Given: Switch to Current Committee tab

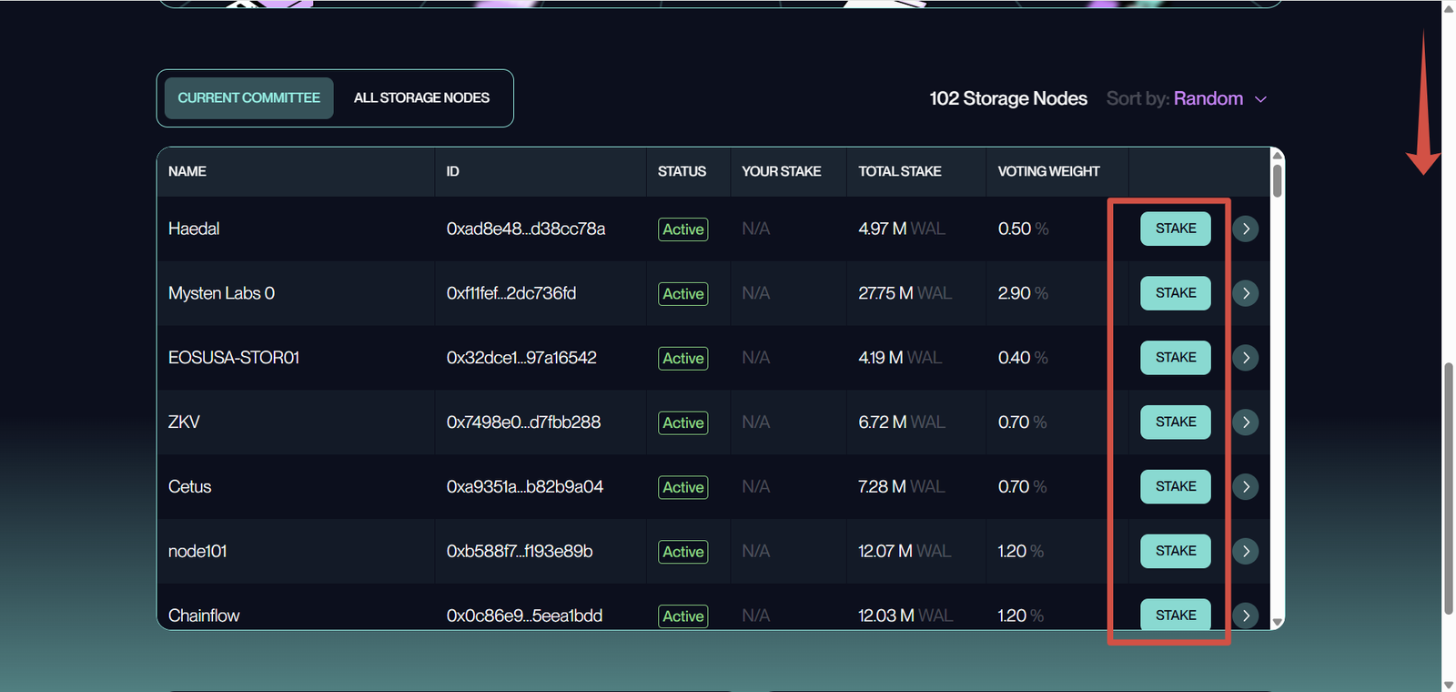Looking at the screenshot, I should tap(248, 98).
